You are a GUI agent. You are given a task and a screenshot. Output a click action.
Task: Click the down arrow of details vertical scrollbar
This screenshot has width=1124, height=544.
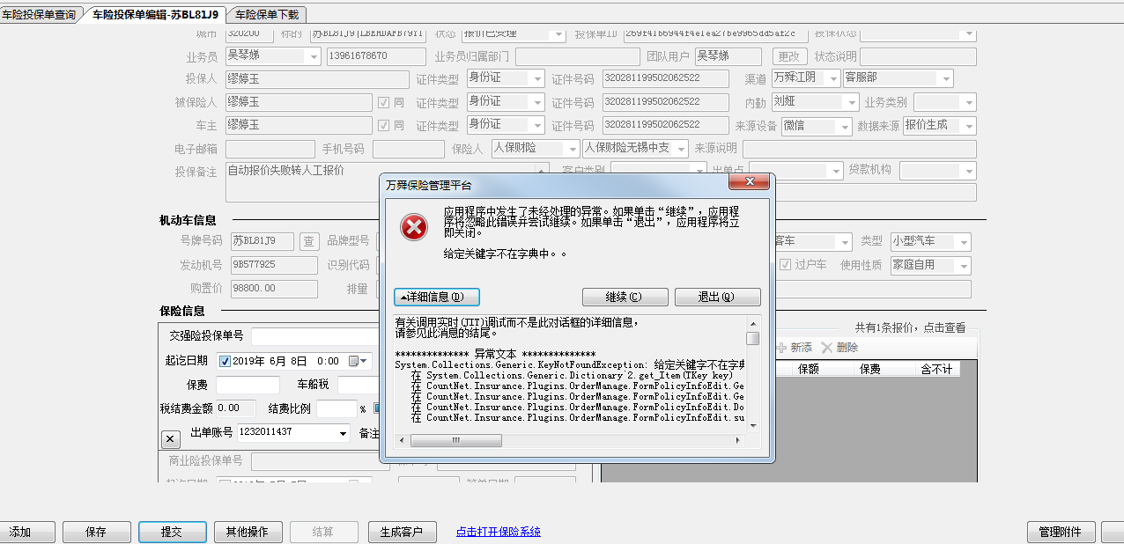(752, 427)
